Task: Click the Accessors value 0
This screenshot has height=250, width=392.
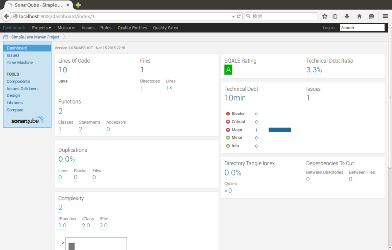Action: 108,129
